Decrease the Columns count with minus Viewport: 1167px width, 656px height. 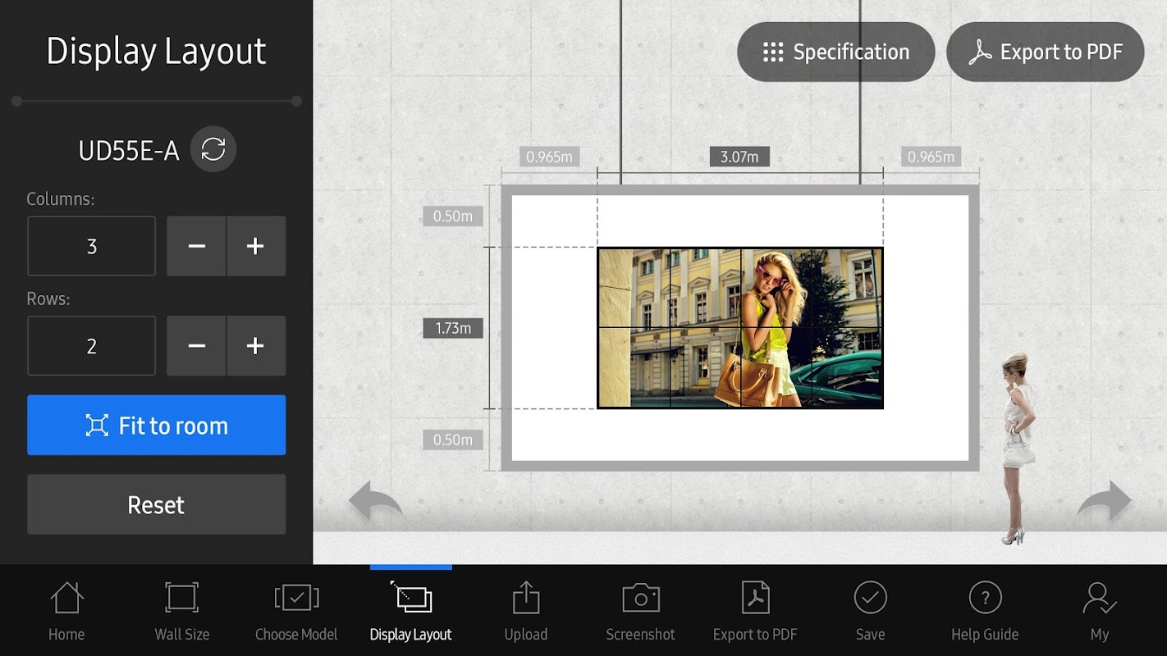[197, 246]
